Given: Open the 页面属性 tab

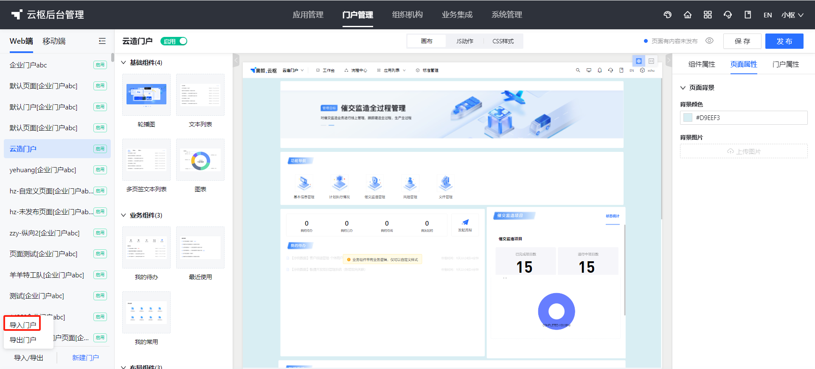Looking at the screenshot, I should coord(744,64).
